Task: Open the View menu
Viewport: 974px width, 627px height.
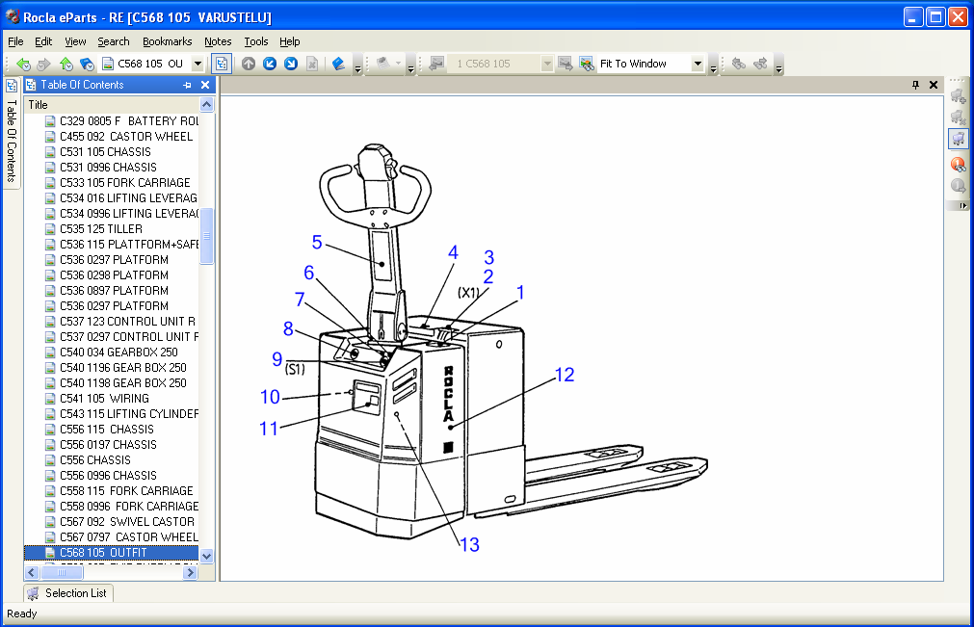Action: point(75,41)
